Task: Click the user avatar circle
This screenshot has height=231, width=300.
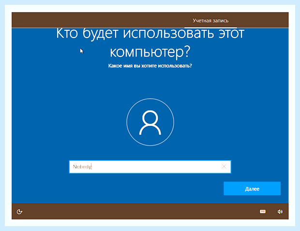Action: click(150, 122)
